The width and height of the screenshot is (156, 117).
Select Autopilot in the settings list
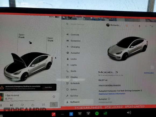(73, 53)
